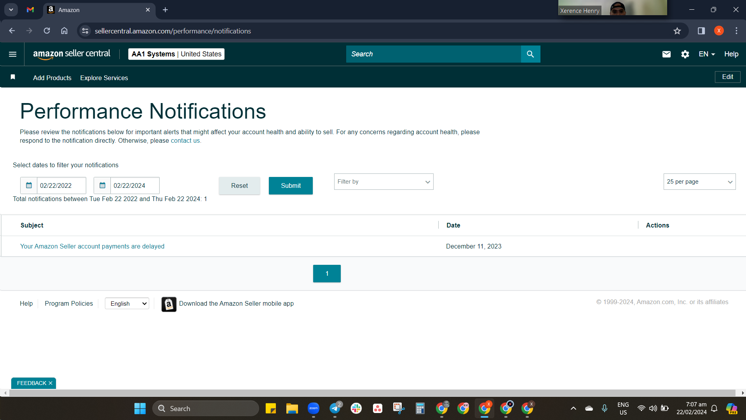Go to page 1 of notifications
Viewport: 746px width, 420px height.
327,273
